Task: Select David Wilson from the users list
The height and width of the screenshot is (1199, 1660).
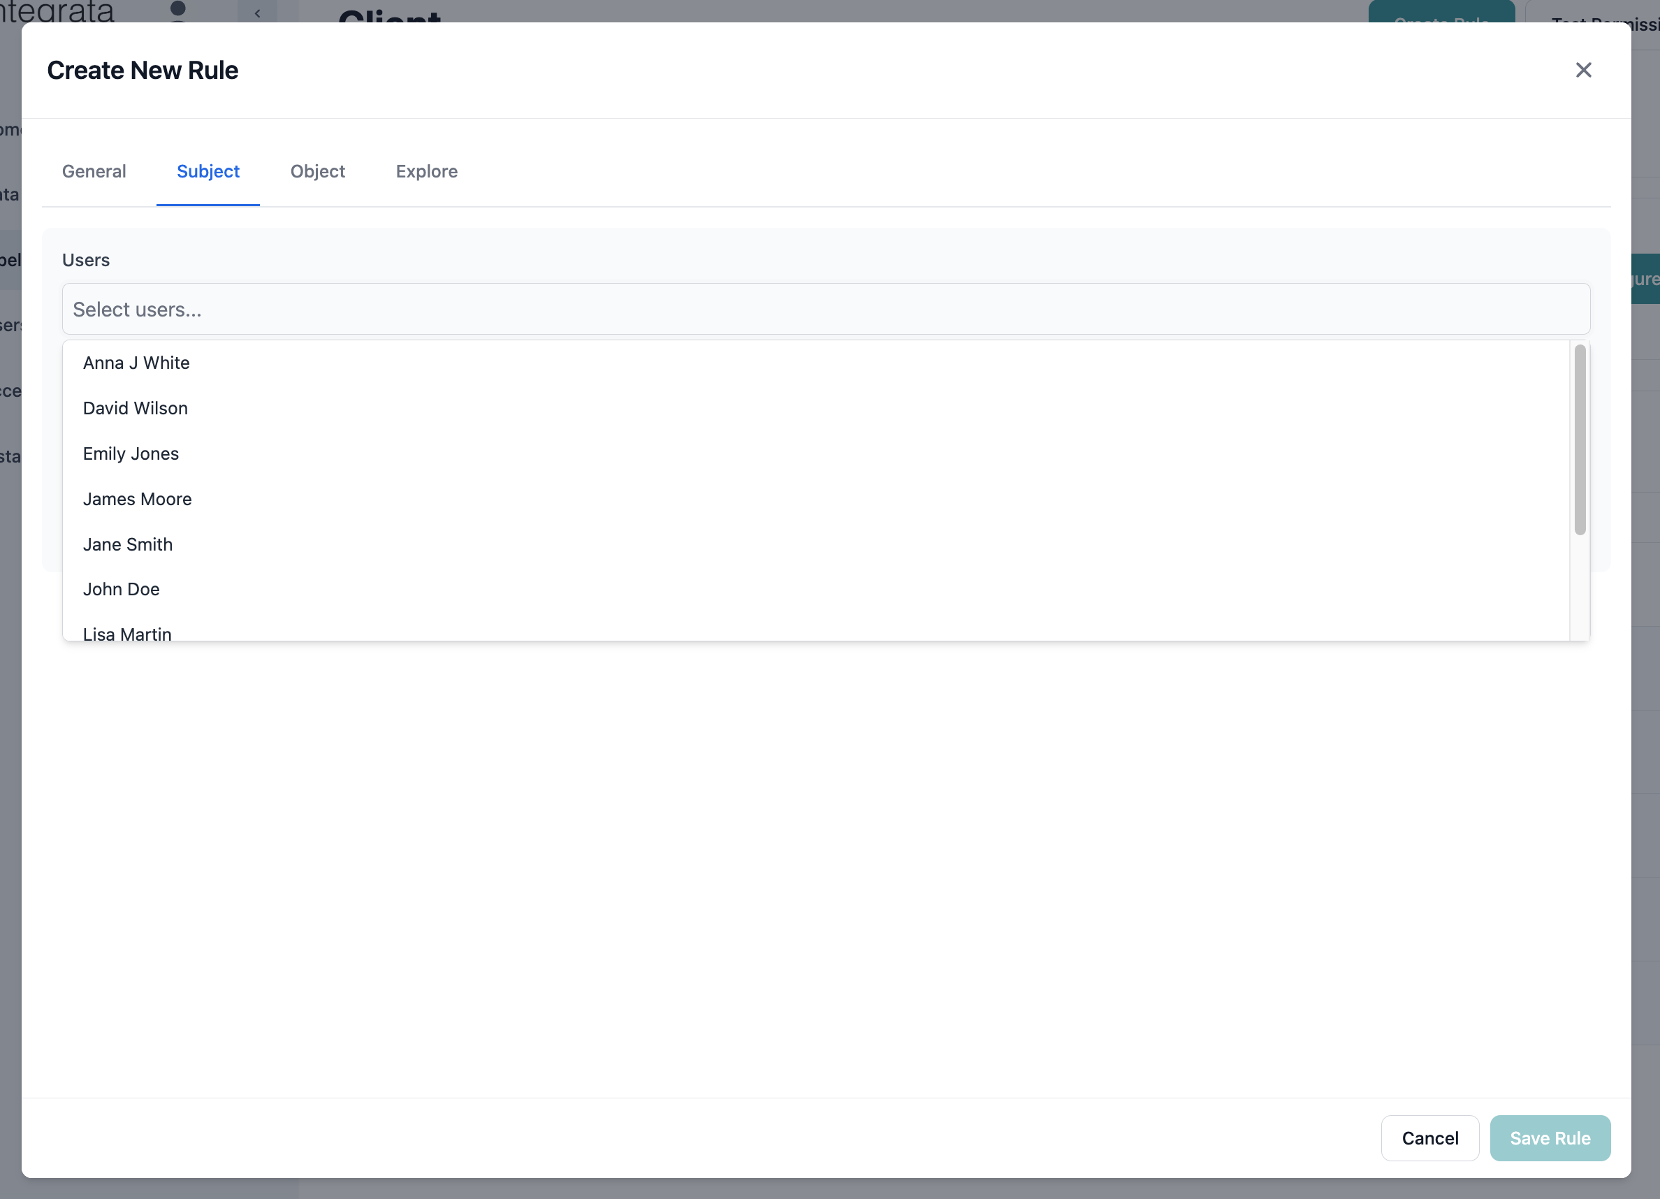Action: pyautogui.click(x=136, y=409)
